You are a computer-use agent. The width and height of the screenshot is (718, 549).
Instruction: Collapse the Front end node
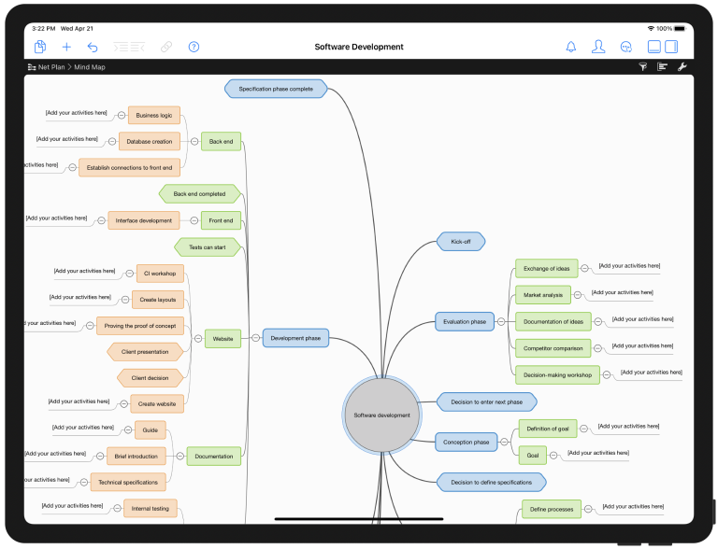(x=194, y=220)
